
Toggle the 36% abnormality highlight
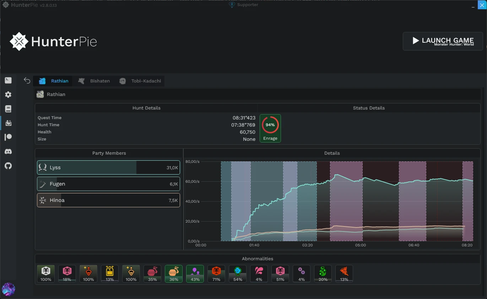(x=174, y=274)
